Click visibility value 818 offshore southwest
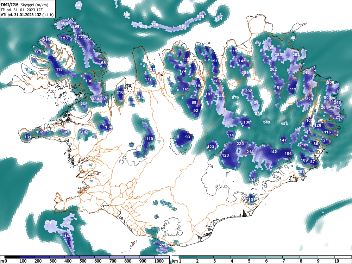352x264 pixels. (x=66, y=223)
